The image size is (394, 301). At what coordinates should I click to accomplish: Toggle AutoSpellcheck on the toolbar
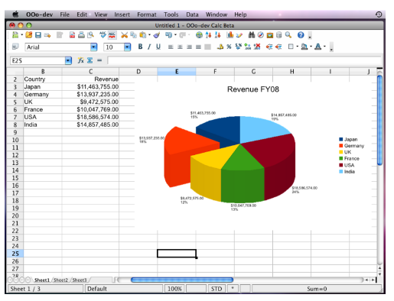coord(112,35)
